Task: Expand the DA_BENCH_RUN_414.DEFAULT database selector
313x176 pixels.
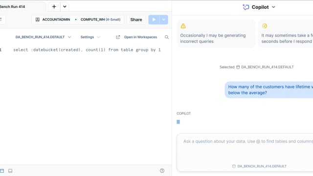Action: (43, 37)
